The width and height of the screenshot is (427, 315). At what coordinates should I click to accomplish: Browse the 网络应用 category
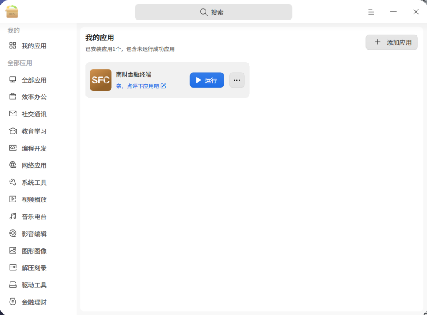click(x=34, y=166)
